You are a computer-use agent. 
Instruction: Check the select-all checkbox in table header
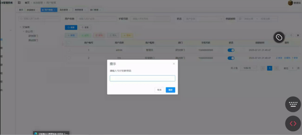[69, 42]
